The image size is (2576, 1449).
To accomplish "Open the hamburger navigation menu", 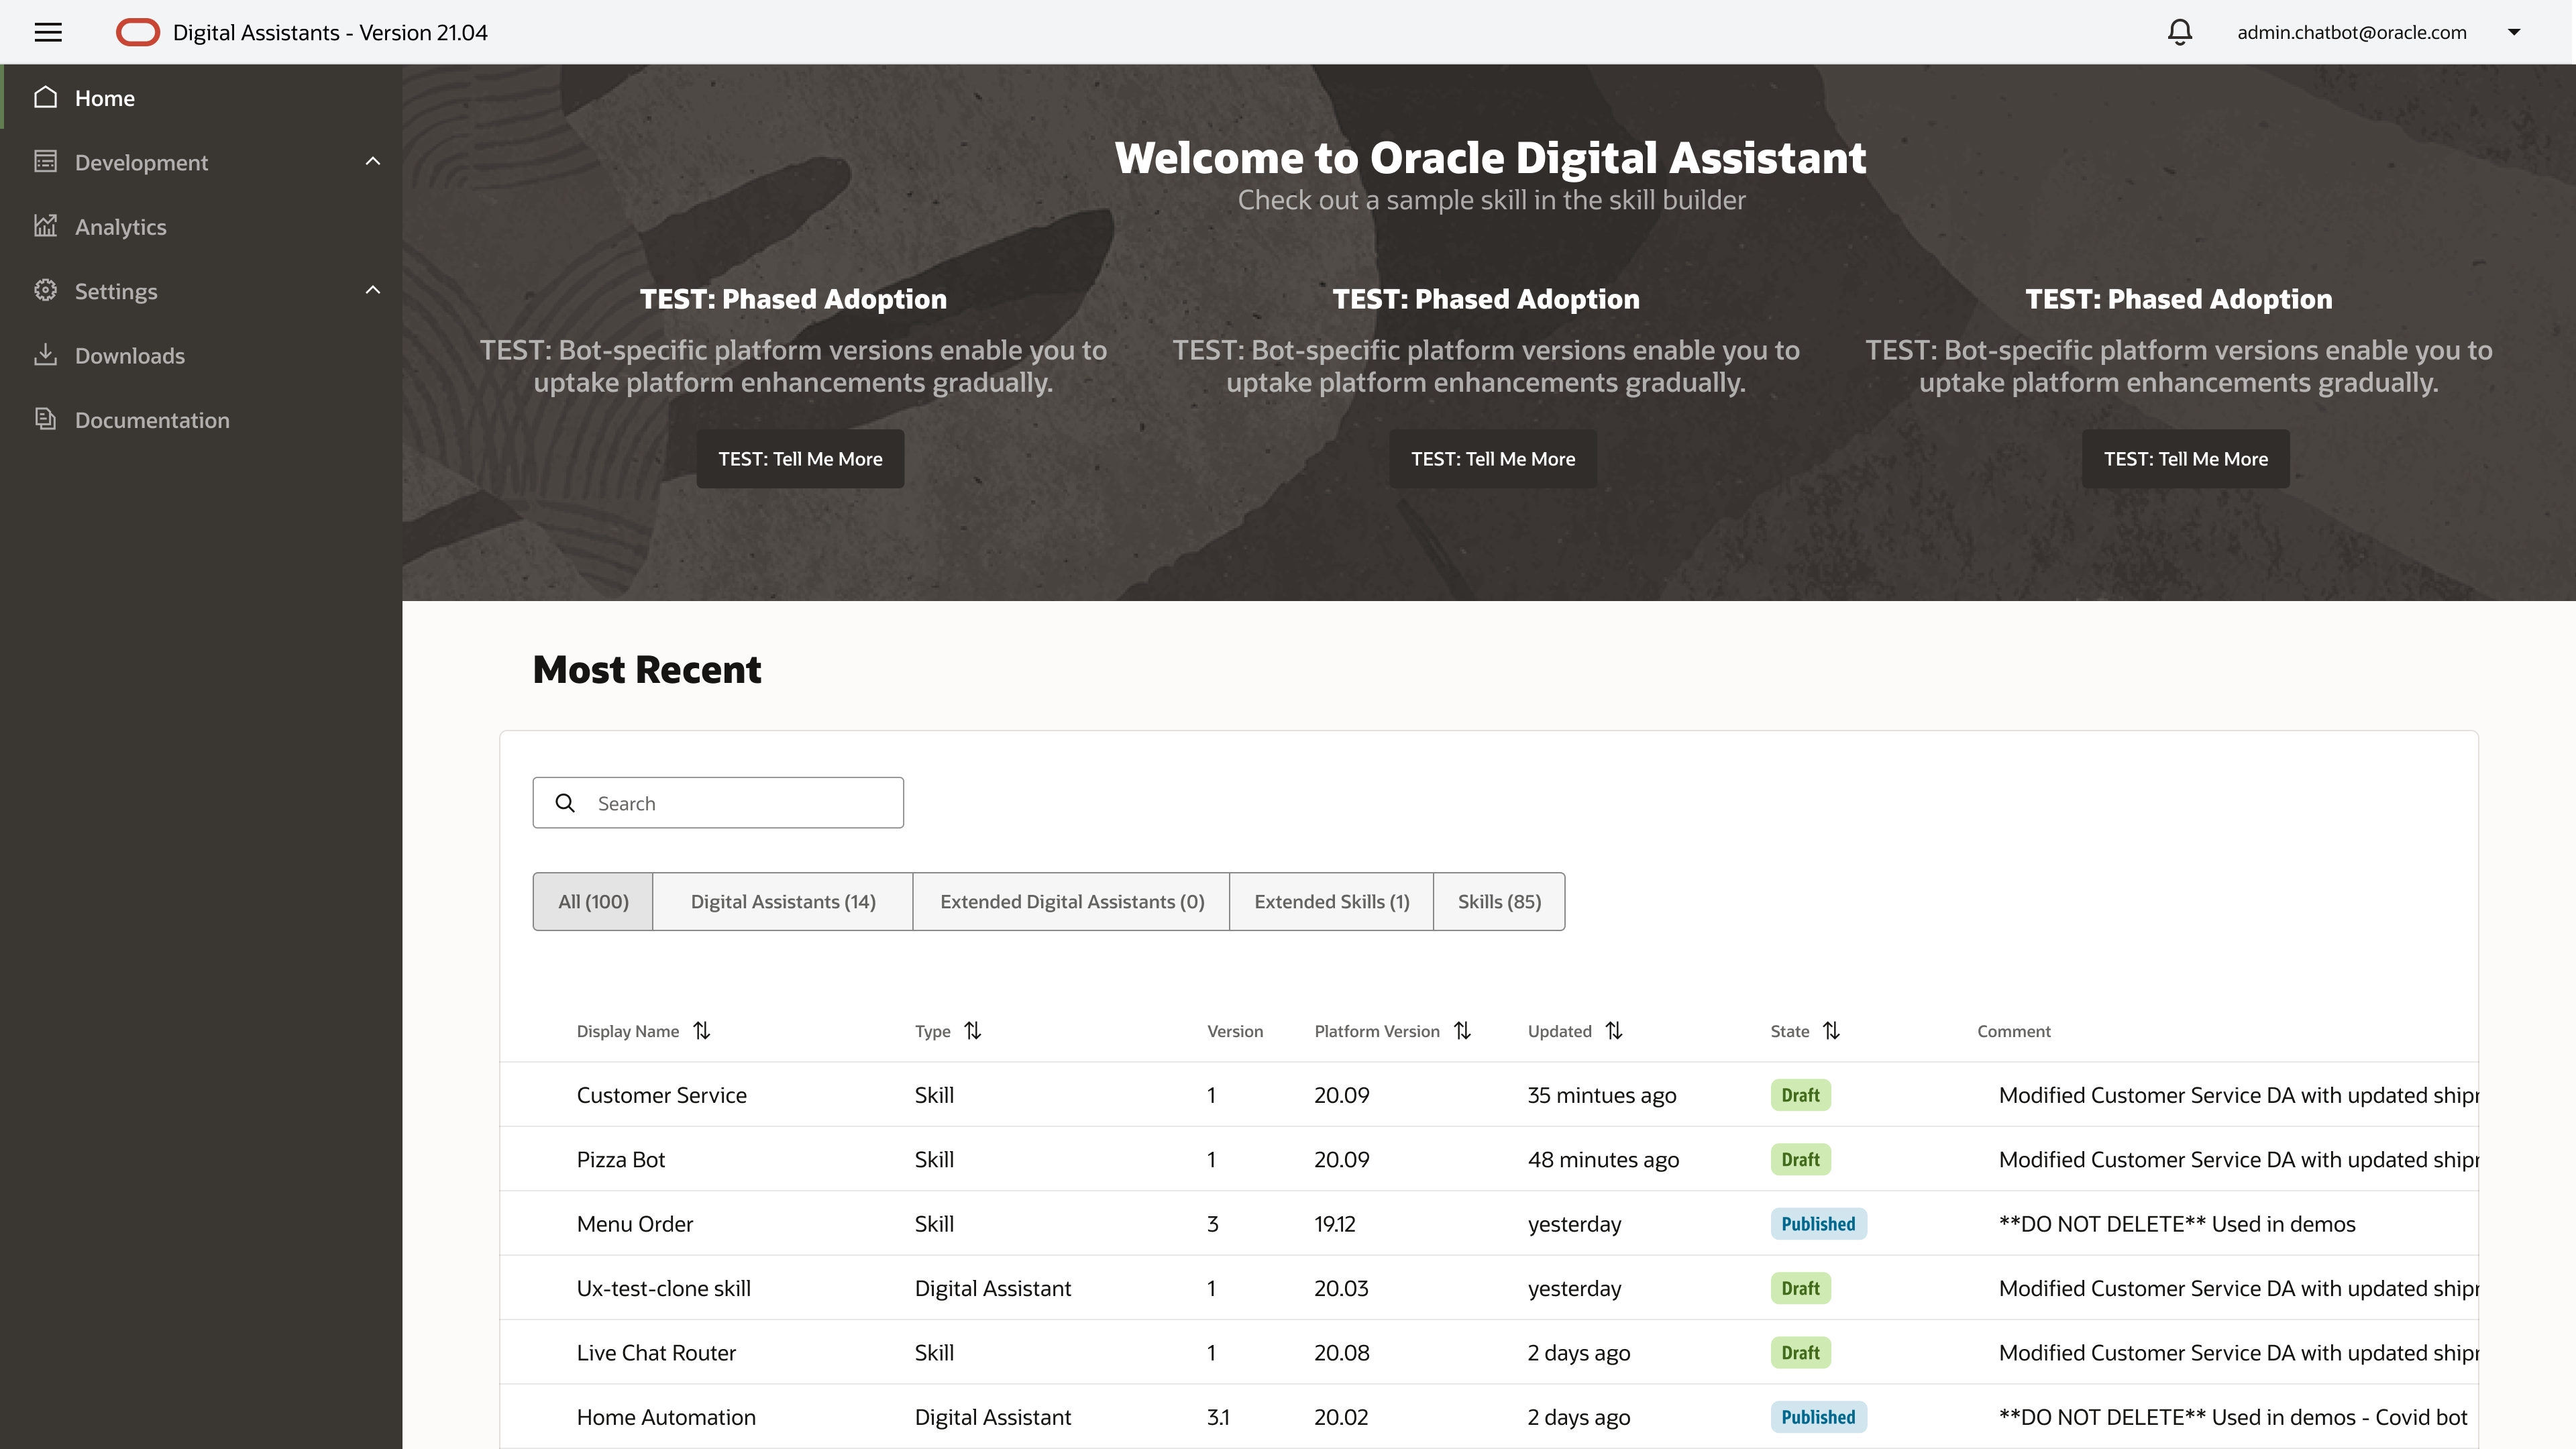I will point(48,32).
